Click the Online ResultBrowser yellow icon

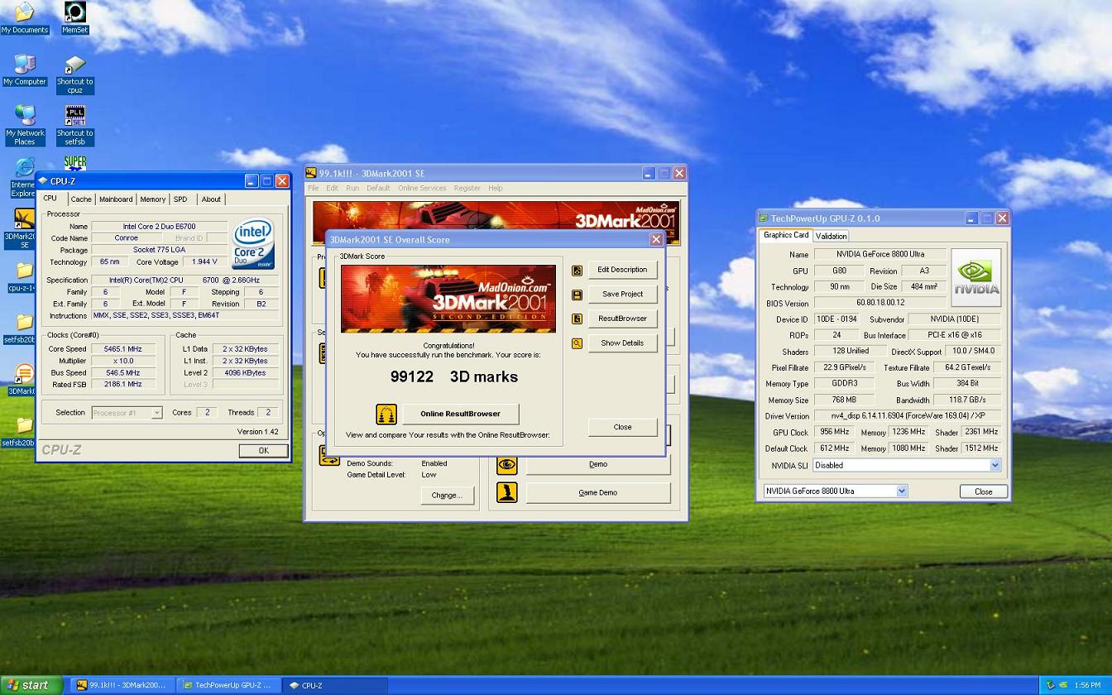coord(386,414)
